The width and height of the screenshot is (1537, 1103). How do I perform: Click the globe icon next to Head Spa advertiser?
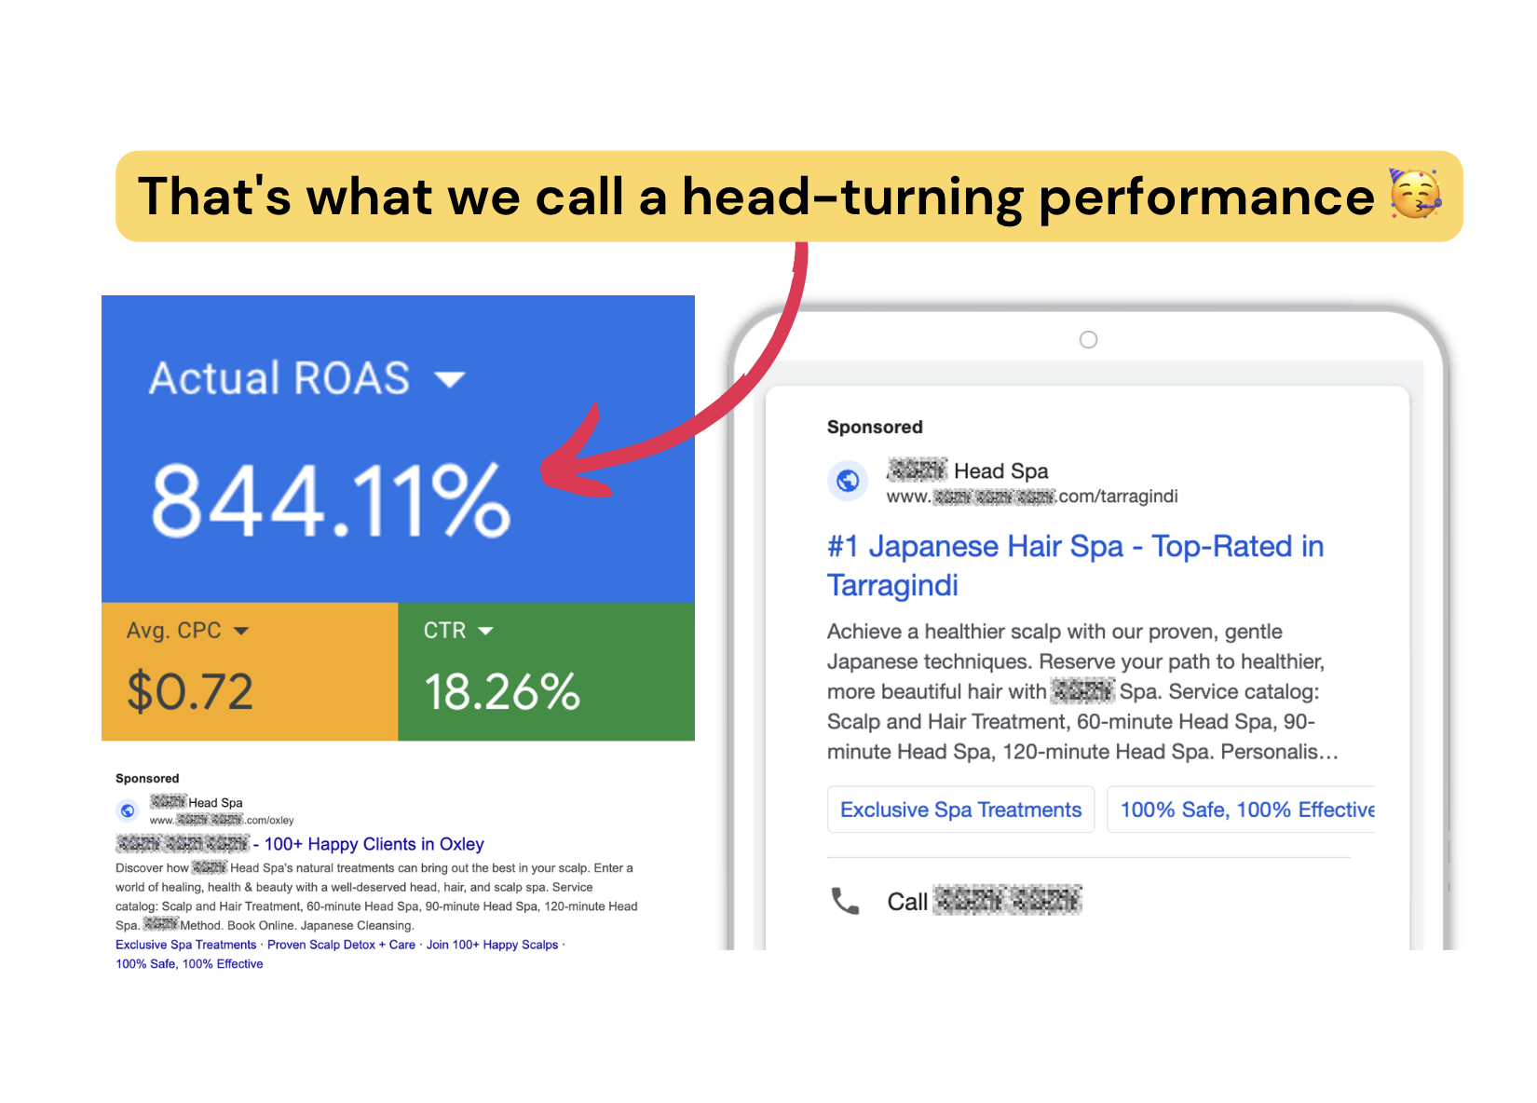[x=129, y=810]
